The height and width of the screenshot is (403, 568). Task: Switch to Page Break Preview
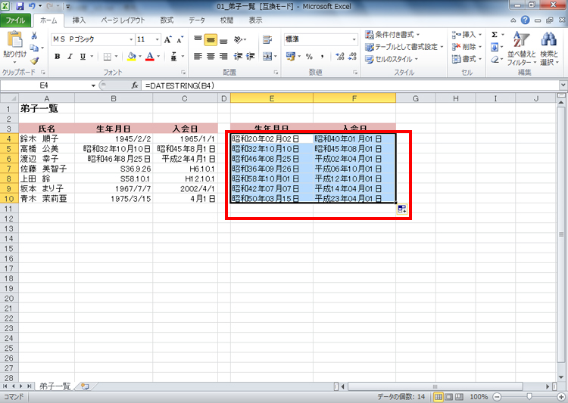(459, 397)
